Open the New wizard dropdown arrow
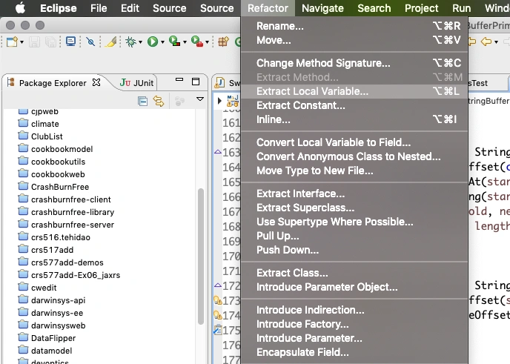510x364 pixels. click(21, 42)
